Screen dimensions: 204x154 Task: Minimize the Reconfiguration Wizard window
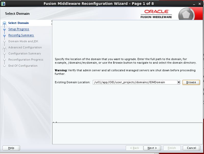[194, 4]
